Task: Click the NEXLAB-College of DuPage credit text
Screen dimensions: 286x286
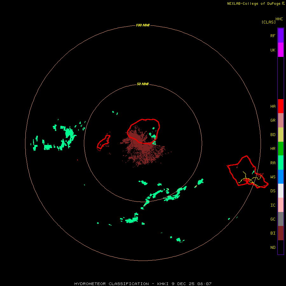Action: click(x=256, y=3)
